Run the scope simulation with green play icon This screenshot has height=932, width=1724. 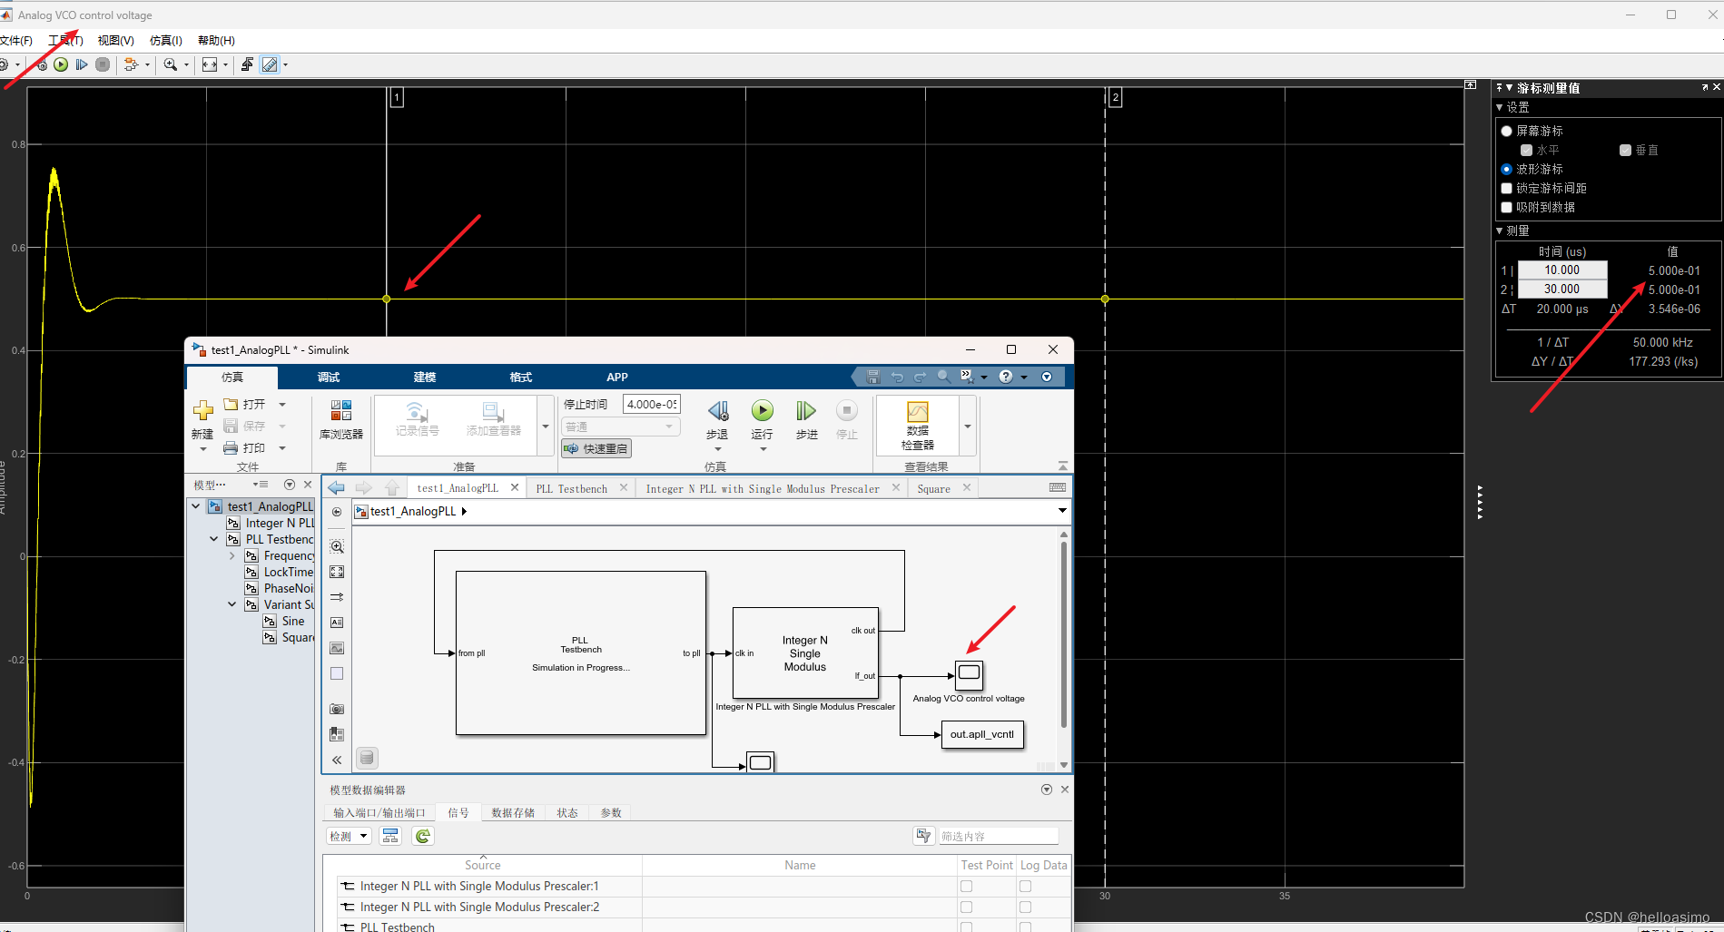click(61, 64)
